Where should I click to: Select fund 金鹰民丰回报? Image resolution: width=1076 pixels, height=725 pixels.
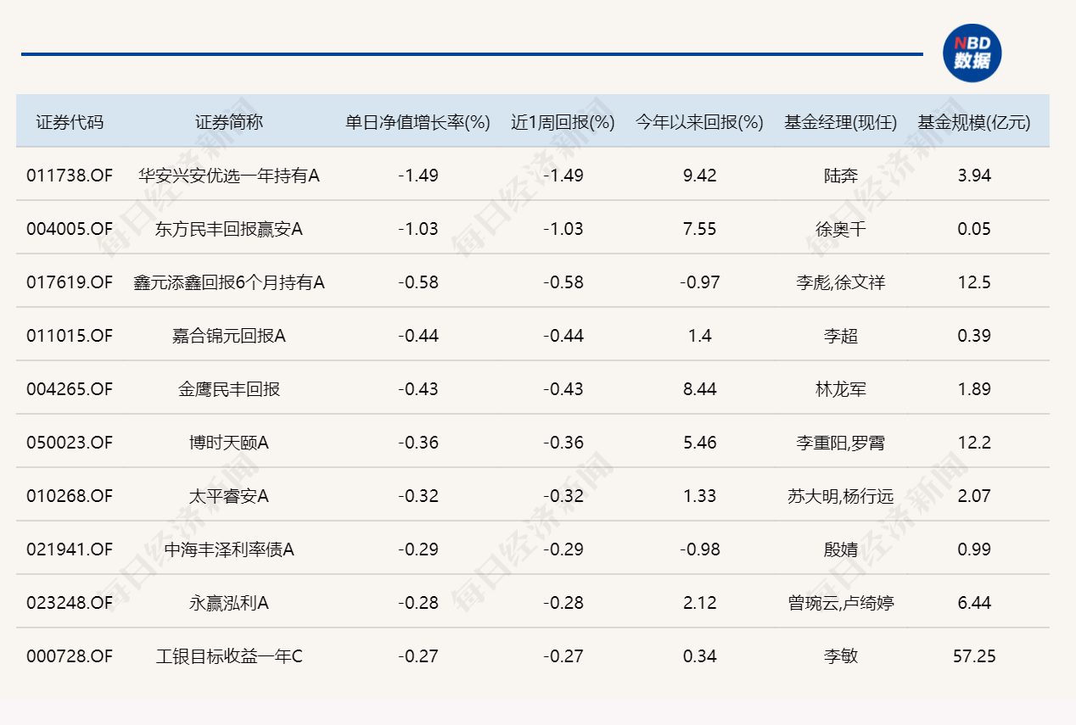229,389
